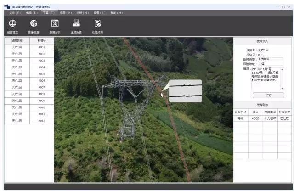The height and width of the screenshot is (191, 294).
Task: Open the 线路管理 (line management) globe icon
Action: (x=12, y=23)
